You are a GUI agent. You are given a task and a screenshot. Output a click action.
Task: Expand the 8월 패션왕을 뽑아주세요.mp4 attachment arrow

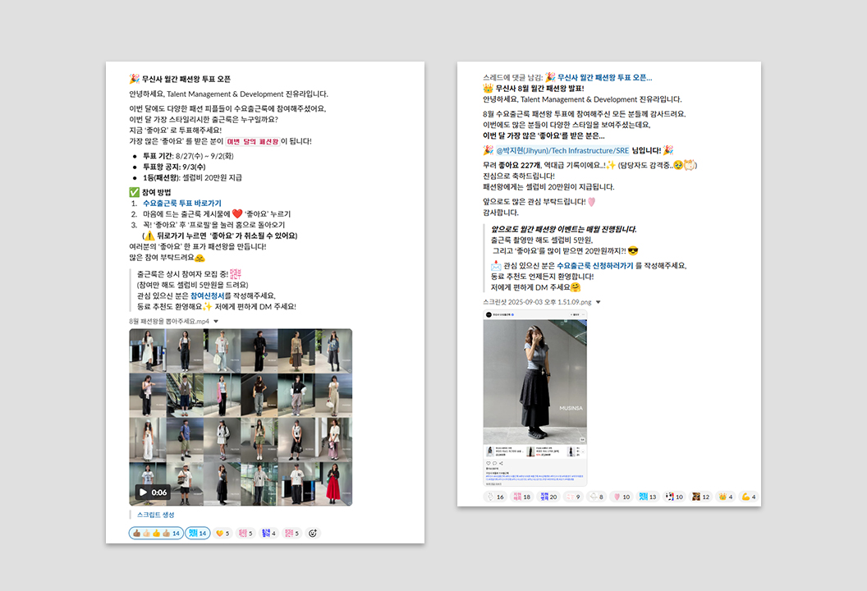(x=216, y=321)
